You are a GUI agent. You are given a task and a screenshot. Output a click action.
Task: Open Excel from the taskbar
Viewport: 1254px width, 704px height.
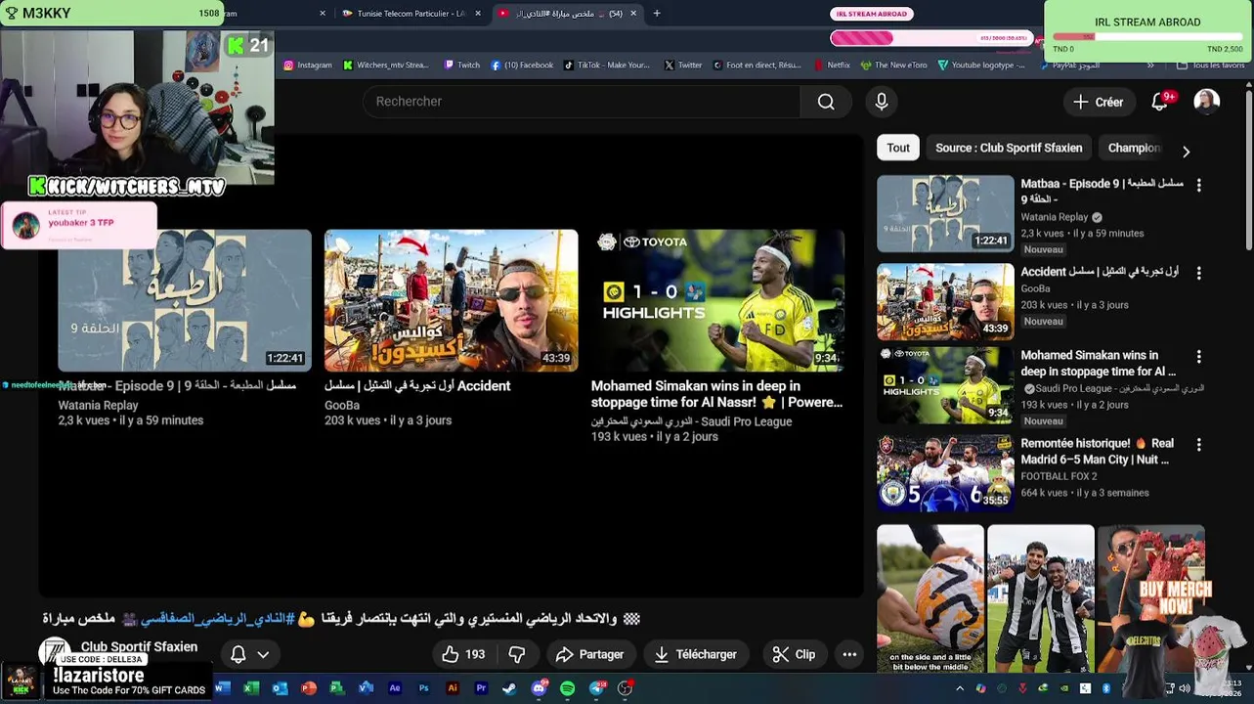pos(250,688)
